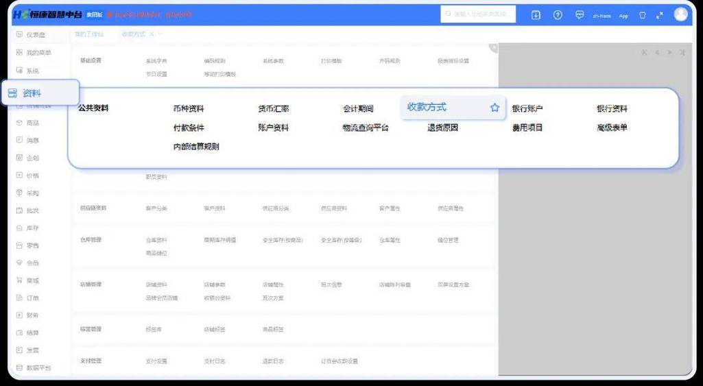Open the user avatar menu
This screenshot has width=703, height=386.
680,14
